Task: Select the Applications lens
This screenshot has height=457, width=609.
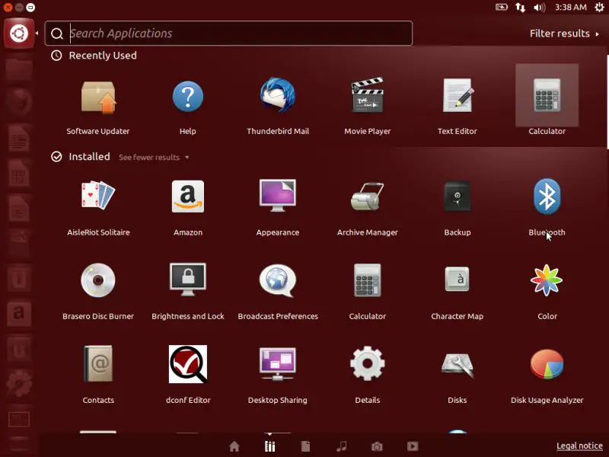Action: click(x=270, y=446)
